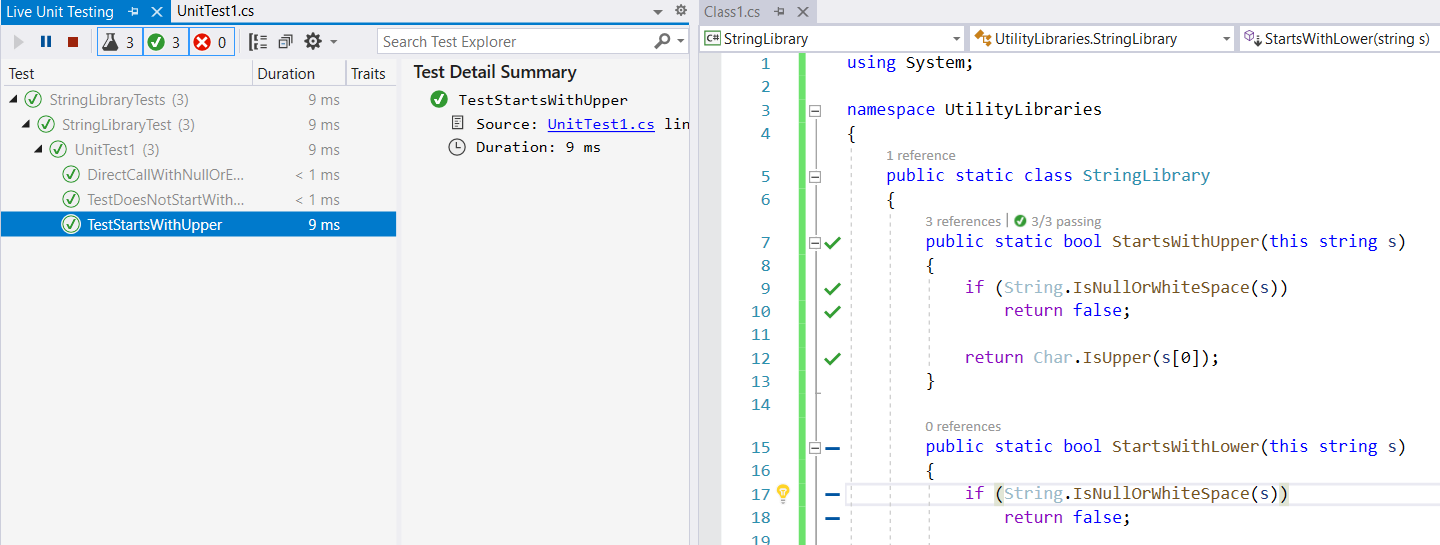Click collapse all tests icon

click(x=285, y=42)
